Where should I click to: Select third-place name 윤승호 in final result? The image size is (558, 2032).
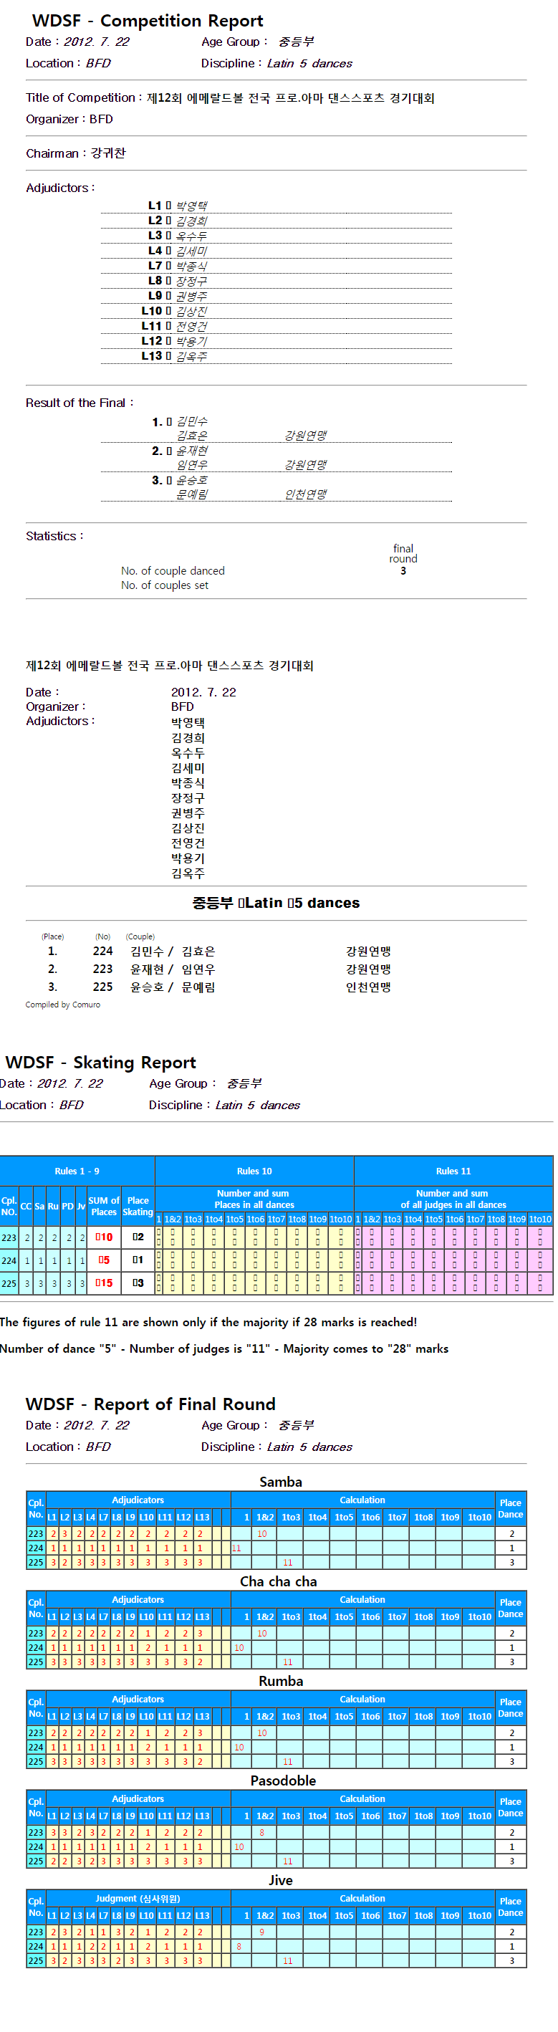click(192, 479)
